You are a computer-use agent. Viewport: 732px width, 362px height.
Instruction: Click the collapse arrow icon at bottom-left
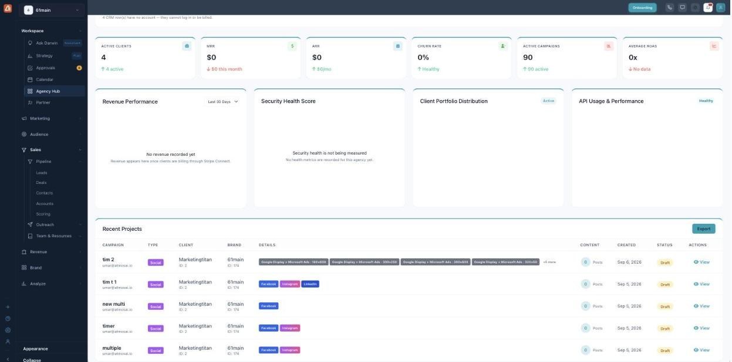pyautogui.click(x=8, y=358)
